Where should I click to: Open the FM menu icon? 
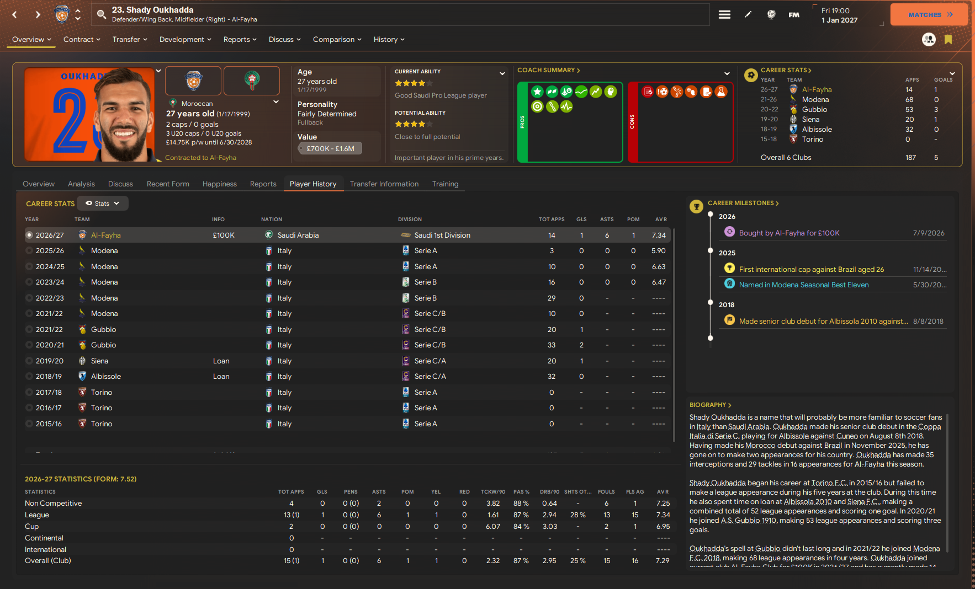coord(794,15)
